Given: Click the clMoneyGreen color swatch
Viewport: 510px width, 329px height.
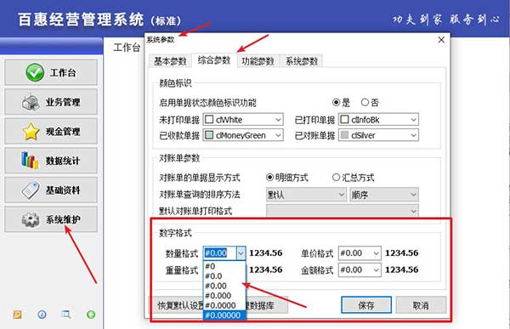Looking at the screenshot, I should (x=209, y=135).
